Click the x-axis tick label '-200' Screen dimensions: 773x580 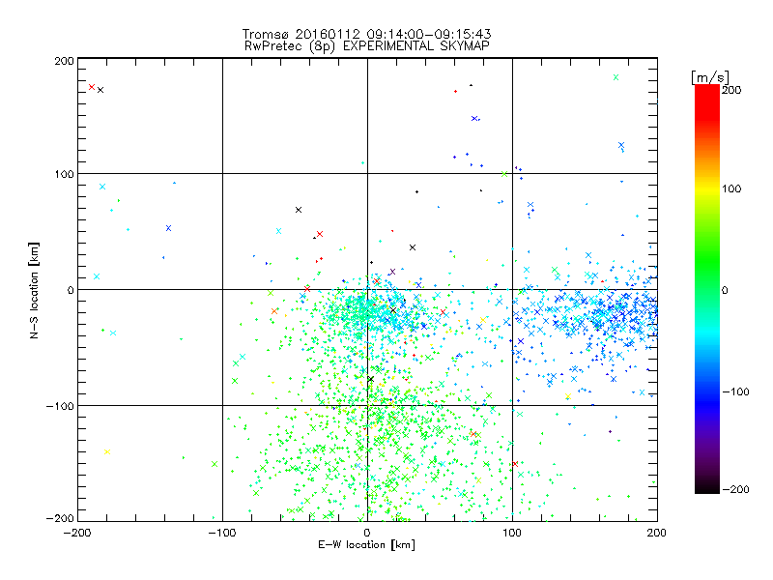[77, 533]
